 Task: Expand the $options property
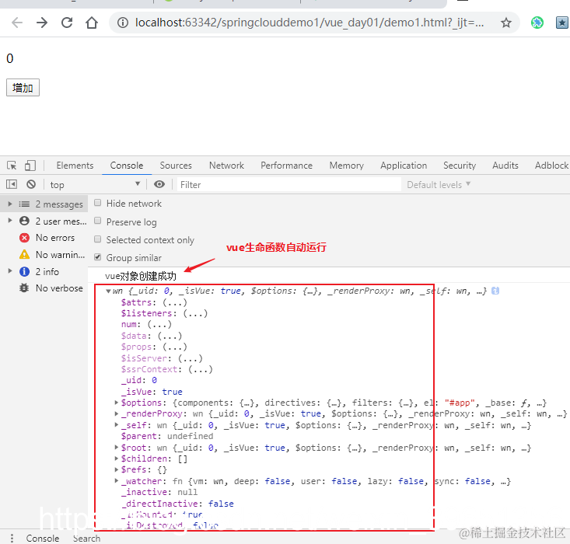tap(117, 403)
